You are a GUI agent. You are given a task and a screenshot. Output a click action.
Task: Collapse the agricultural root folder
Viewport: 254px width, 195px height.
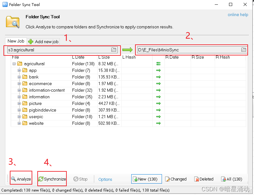pos(14,64)
